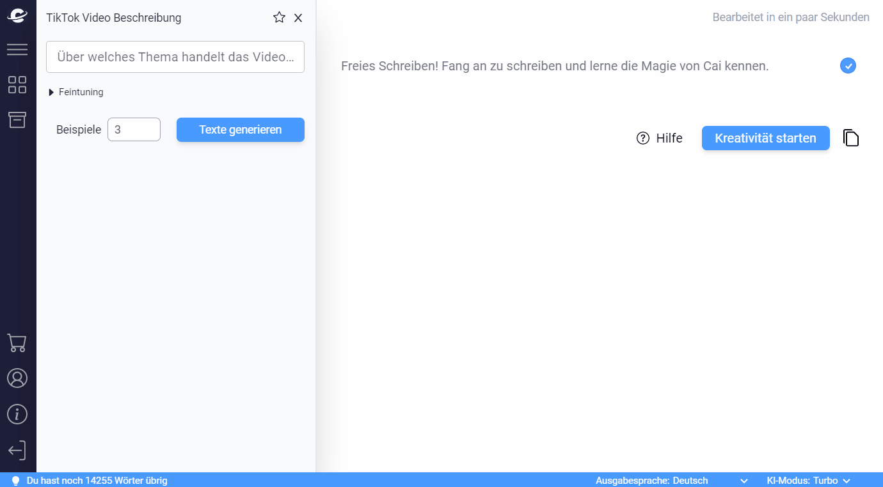Open the hamburger menu in sidebar
The image size is (883, 487).
17,49
